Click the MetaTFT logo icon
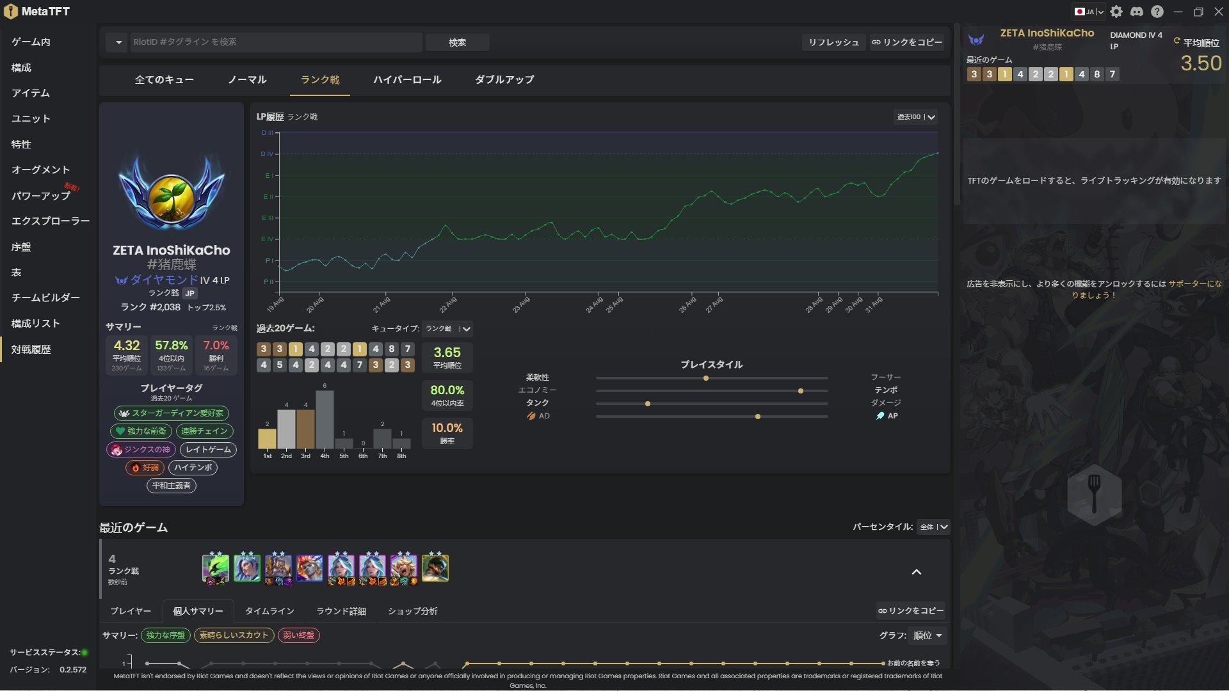 11,12
